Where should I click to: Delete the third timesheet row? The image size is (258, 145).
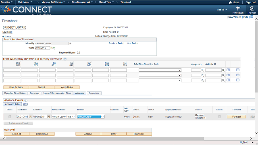pos(238,80)
